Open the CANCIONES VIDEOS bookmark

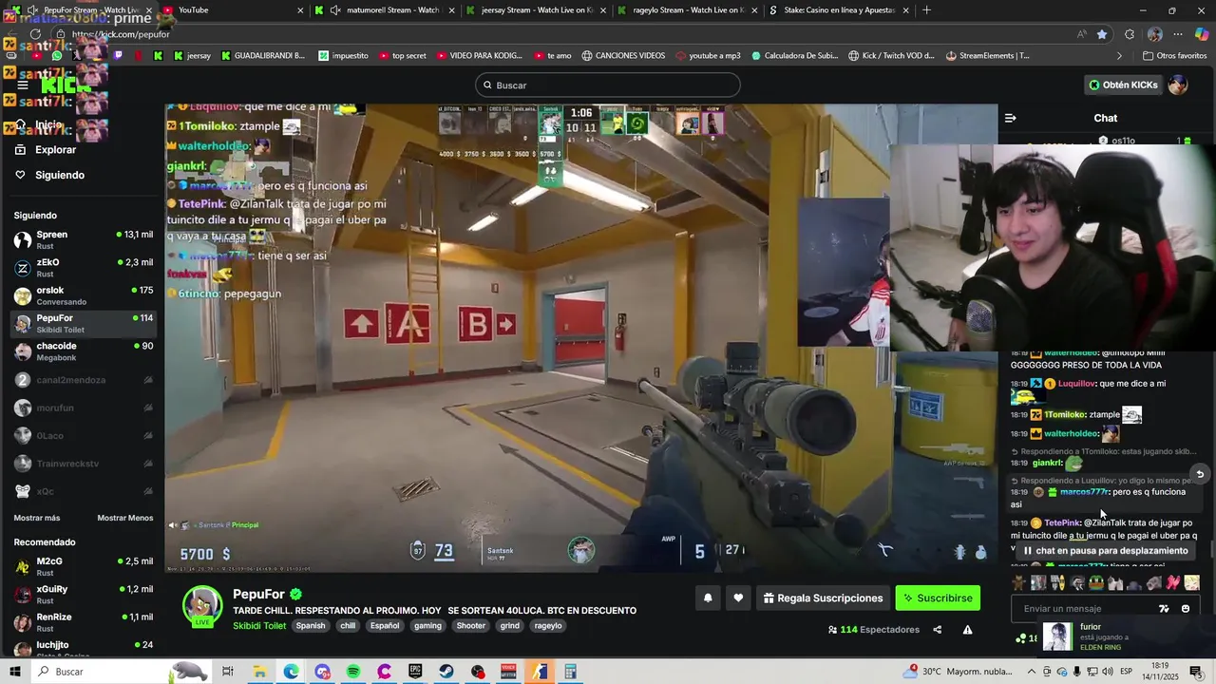(x=622, y=56)
